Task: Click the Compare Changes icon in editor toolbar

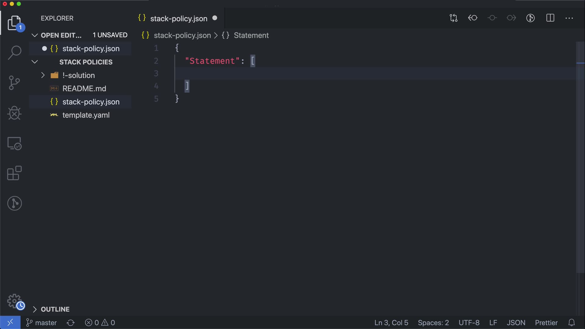Action: (x=453, y=18)
